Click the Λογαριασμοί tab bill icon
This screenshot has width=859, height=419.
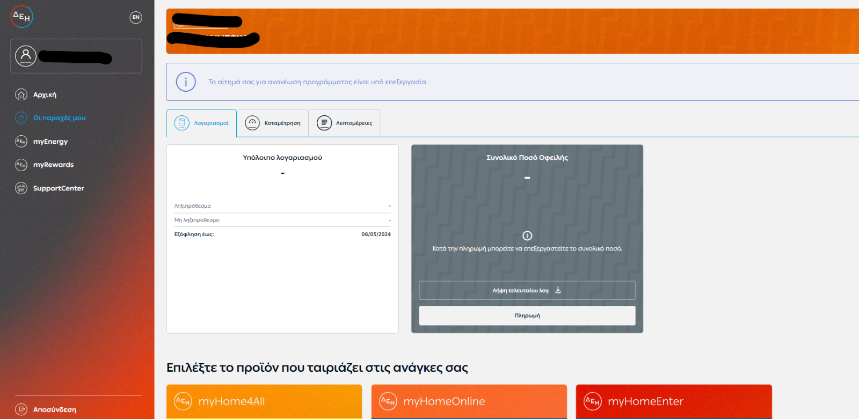(x=182, y=123)
